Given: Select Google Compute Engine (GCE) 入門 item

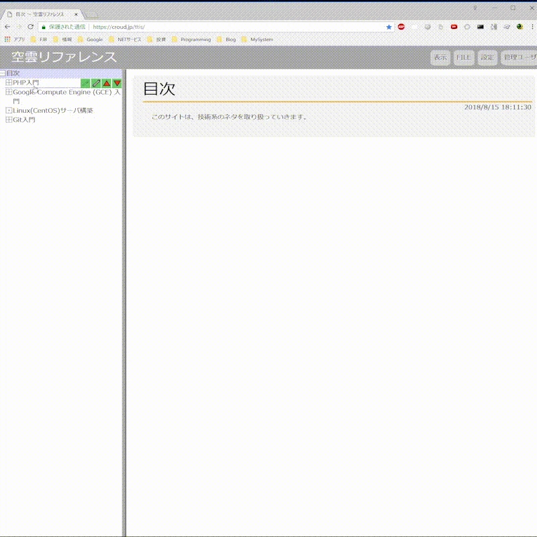Looking at the screenshot, I should pyautogui.click(x=66, y=96).
